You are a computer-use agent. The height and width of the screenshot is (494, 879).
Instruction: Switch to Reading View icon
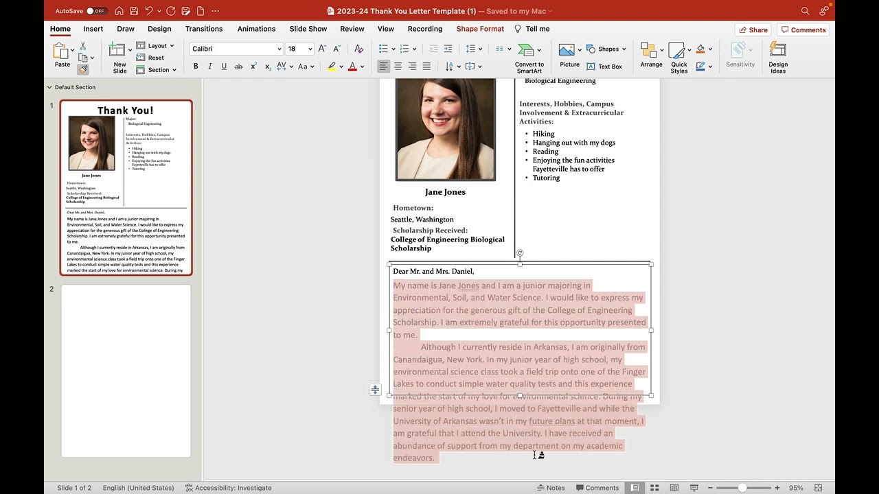click(x=674, y=488)
